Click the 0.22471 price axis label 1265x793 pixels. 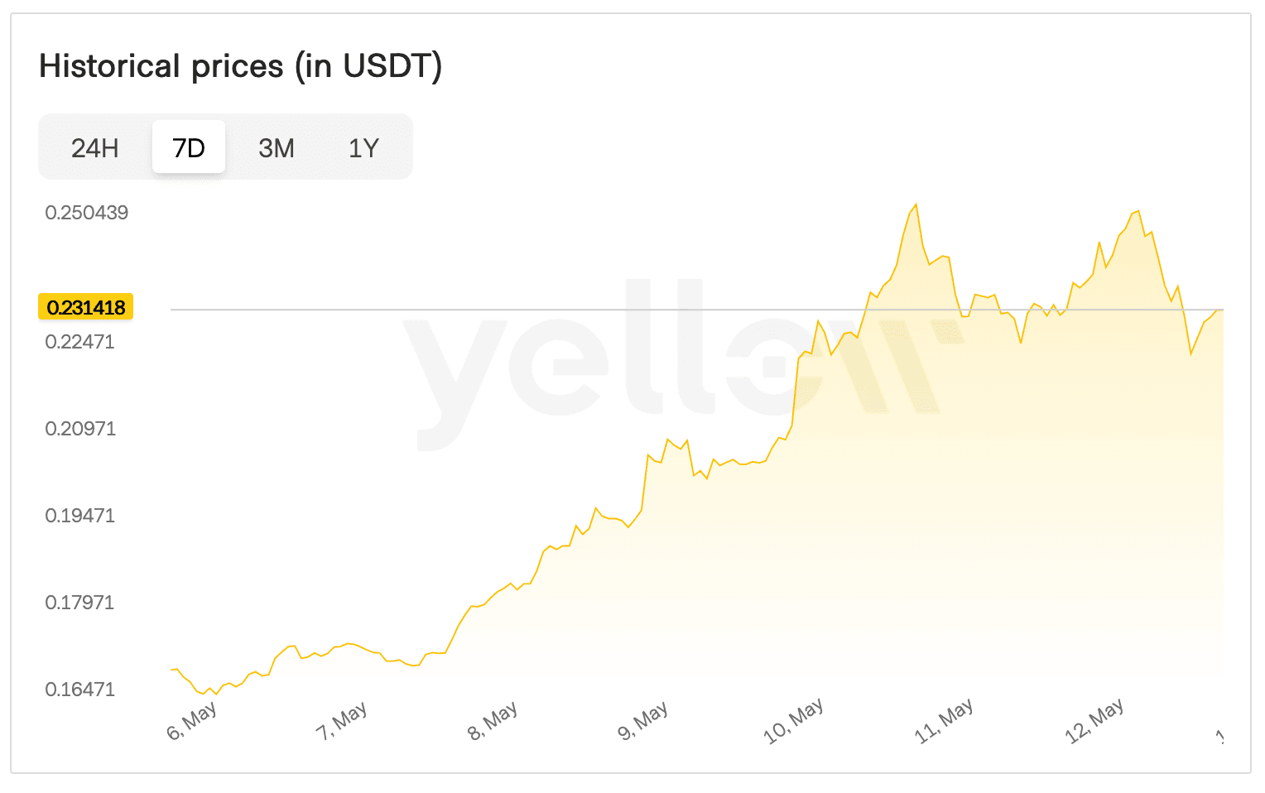click(x=80, y=341)
